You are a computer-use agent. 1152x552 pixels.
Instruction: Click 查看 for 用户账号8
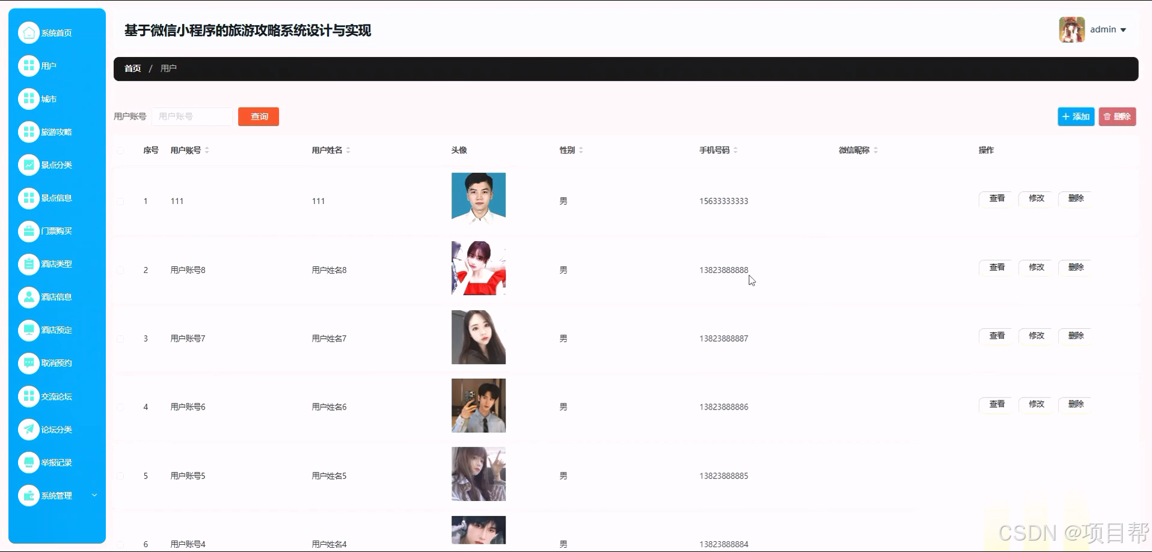(997, 268)
